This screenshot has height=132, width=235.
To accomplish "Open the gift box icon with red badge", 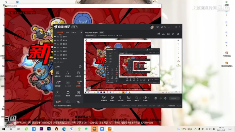I will click(x=159, y=34).
